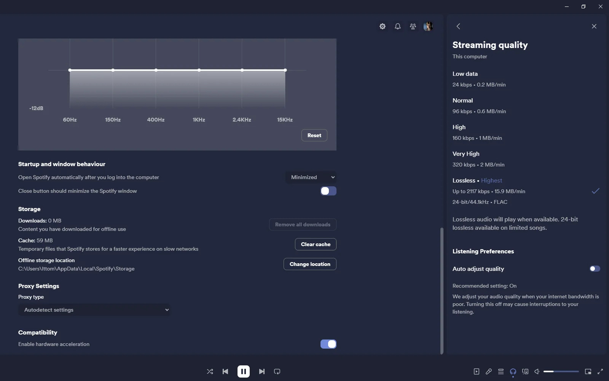The width and height of the screenshot is (609, 381).
Task: Open Friend Activity people icon
Action: (x=413, y=26)
